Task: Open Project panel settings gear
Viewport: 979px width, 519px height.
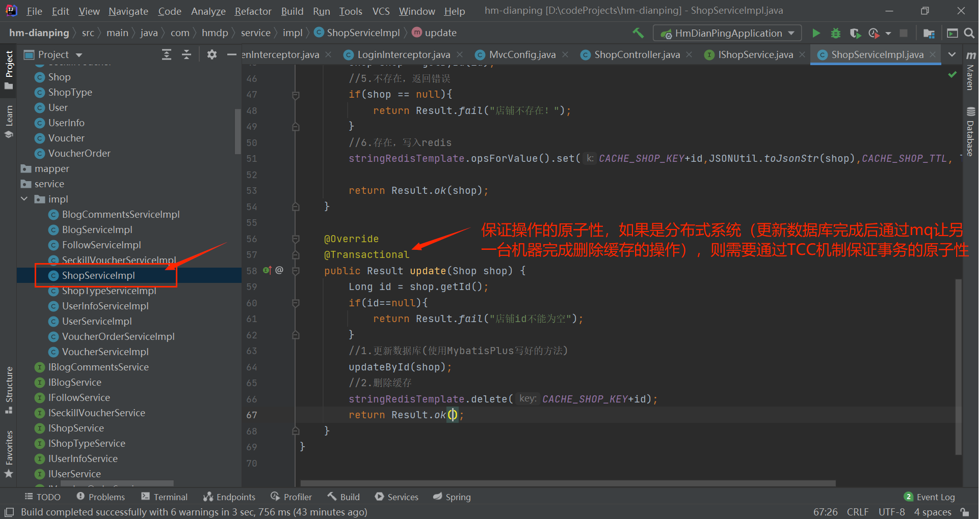Action: (212, 54)
